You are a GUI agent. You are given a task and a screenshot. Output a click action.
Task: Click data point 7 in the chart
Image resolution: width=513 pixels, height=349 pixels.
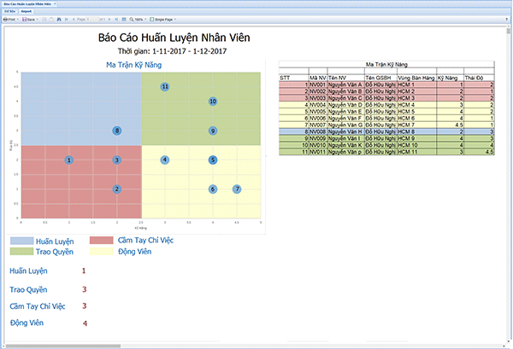coord(237,189)
